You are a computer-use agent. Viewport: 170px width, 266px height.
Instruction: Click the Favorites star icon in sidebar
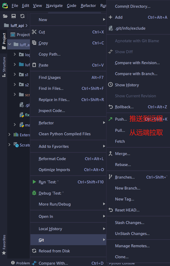click(4, 253)
